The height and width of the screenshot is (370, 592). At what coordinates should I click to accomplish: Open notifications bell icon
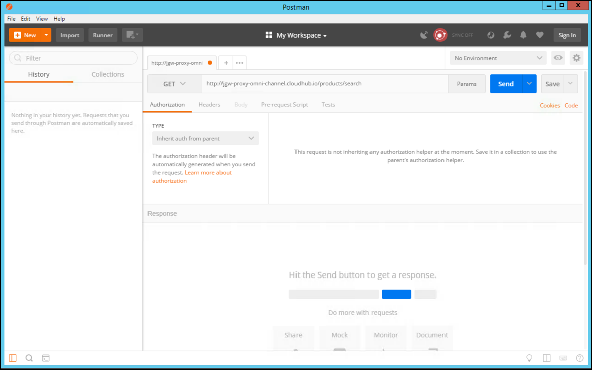pyautogui.click(x=523, y=35)
